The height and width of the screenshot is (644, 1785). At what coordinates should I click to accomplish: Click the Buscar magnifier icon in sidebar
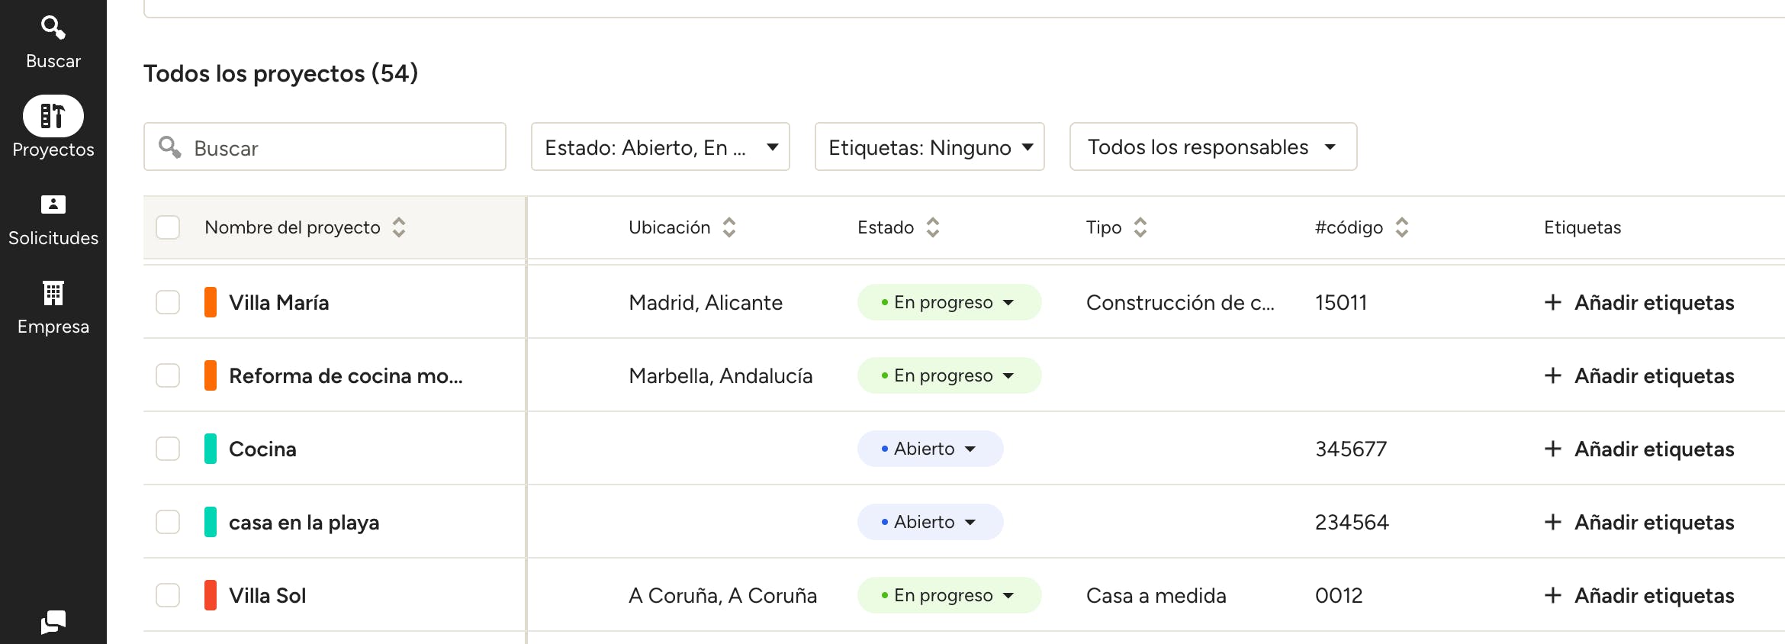pos(53,28)
